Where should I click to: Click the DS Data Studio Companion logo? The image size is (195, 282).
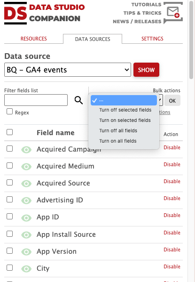(x=44, y=13)
